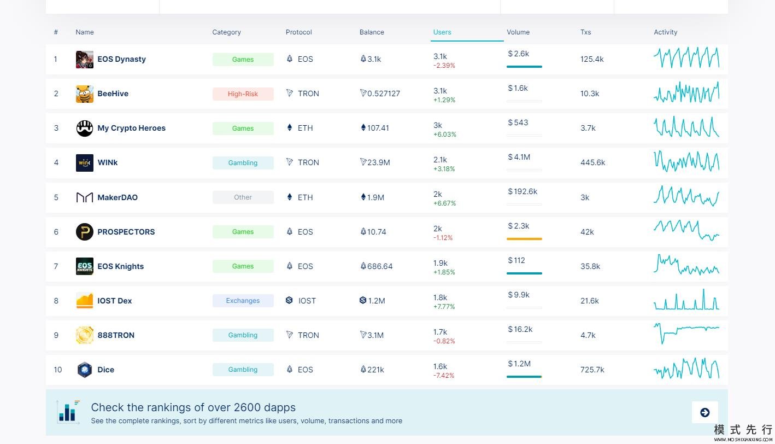Open the MakerDAO name link
This screenshot has height=444, width=775.
118,197
